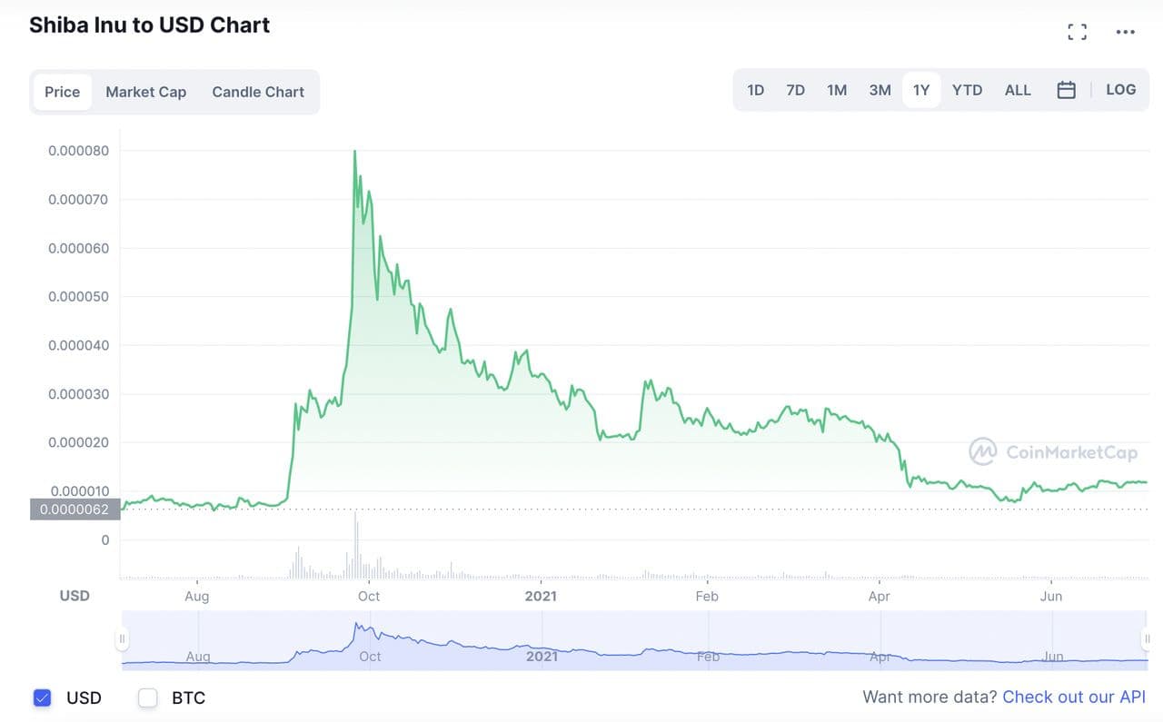This screenshot has height=722, width=1163.
Task: Switch to the Candle Chart tab
Action: (258, 92)
